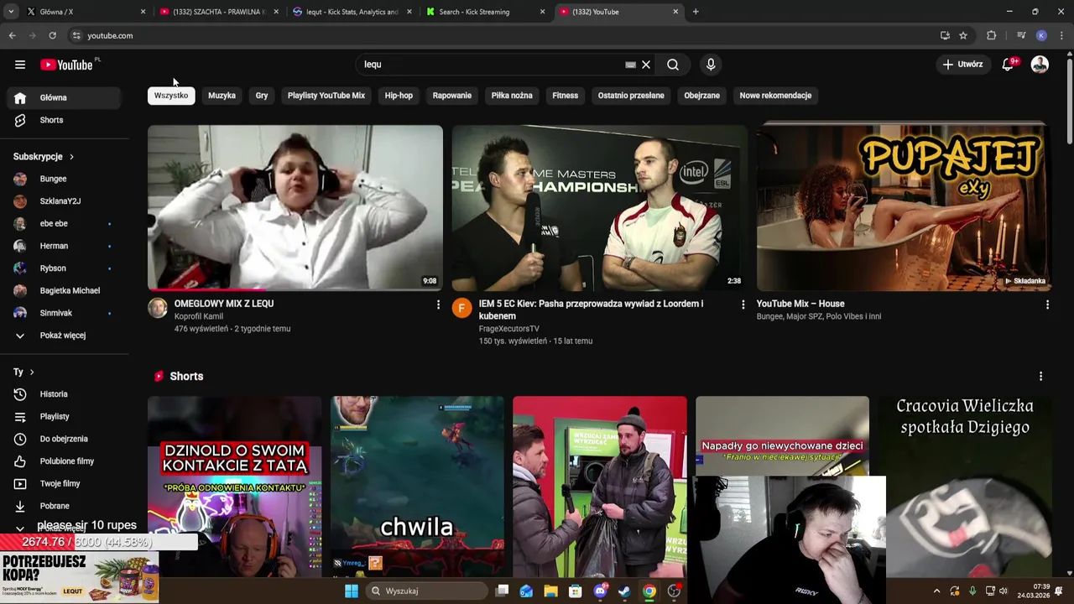Open the FrageXecutorsTV channel avatar
This screenshot has width=1074, height=604.
click(462, 308)
